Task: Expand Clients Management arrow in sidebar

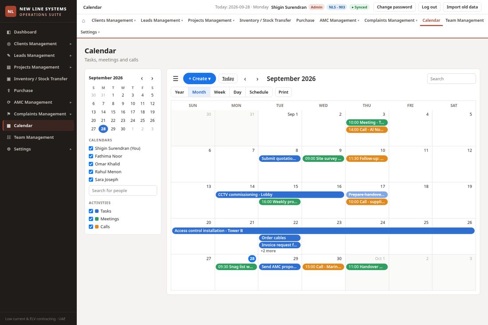Action: (x=71, y=44)
